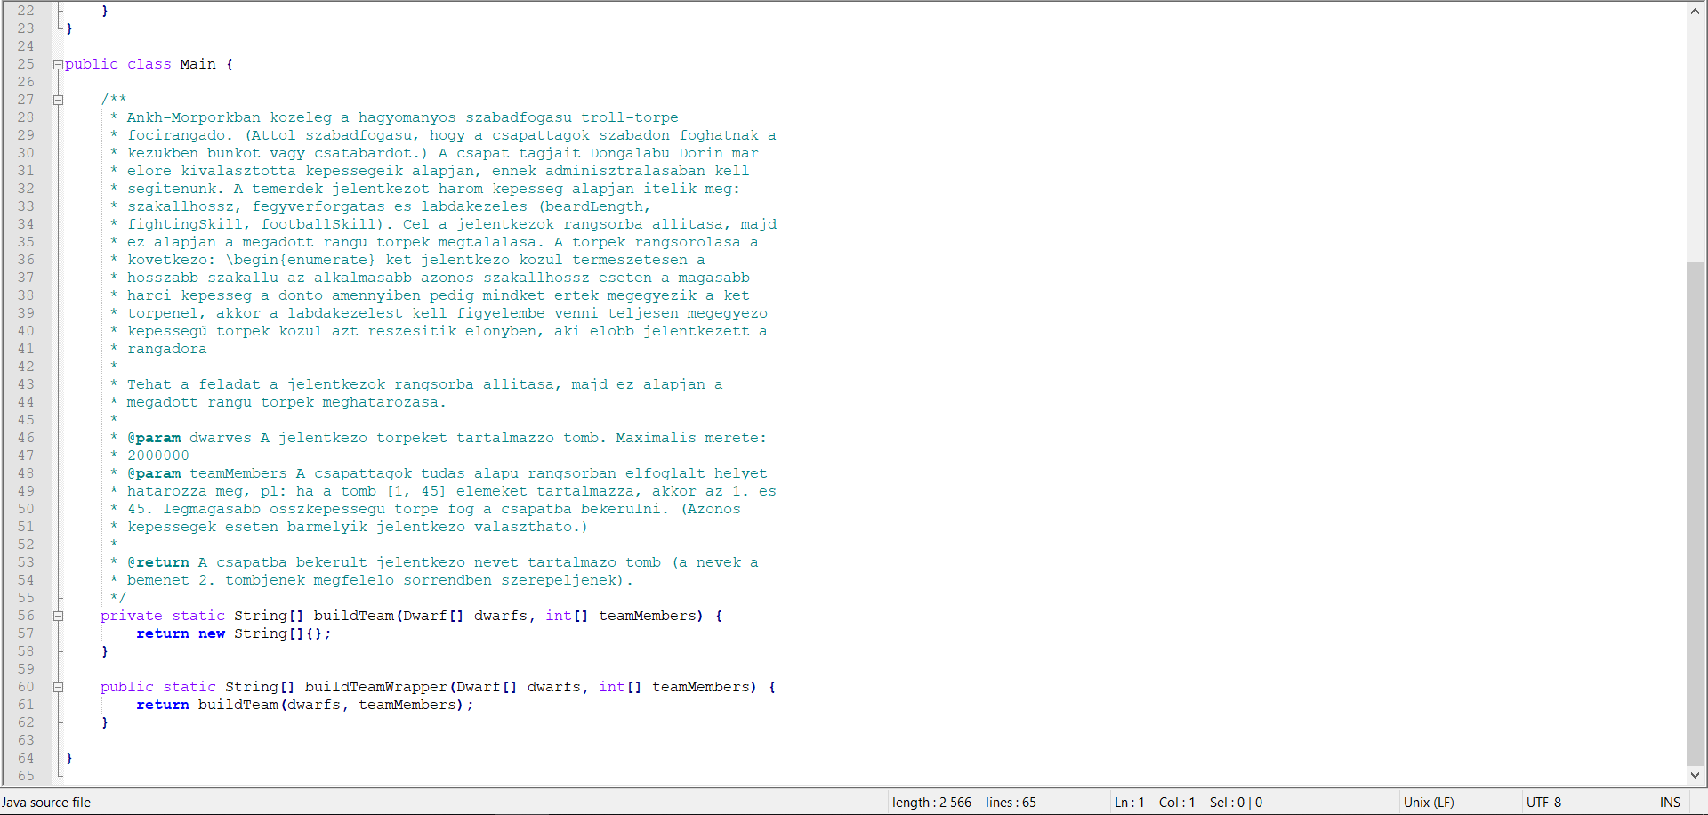Image resolution: width=1708 pixels, height=815 pixels.
Task: Click the scrollbar track above the thumb
Action: pos(1696,133)
